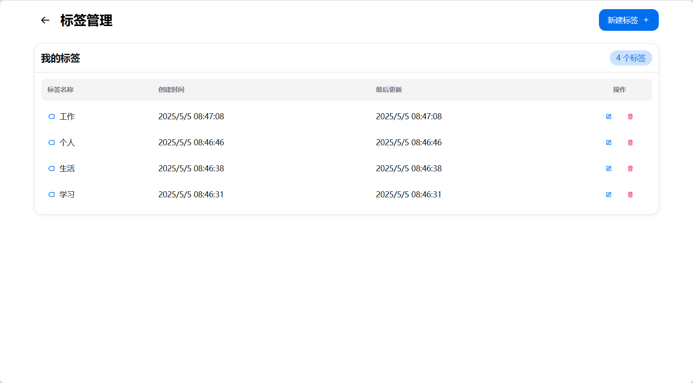This screenshot has height=383, width=693.
Task: Select the 个人 tag name
Action: pyautogui.click(x=67, y=142)
